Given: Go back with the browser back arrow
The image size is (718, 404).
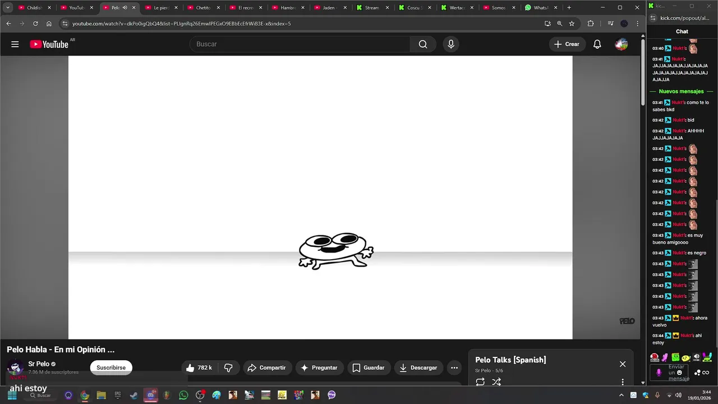Looking at the screenshot, I should tap(8, 24).
